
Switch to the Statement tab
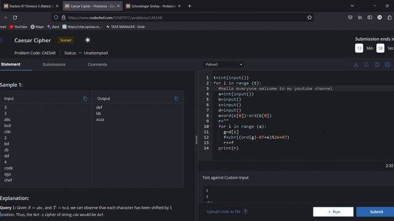point(10,64)
